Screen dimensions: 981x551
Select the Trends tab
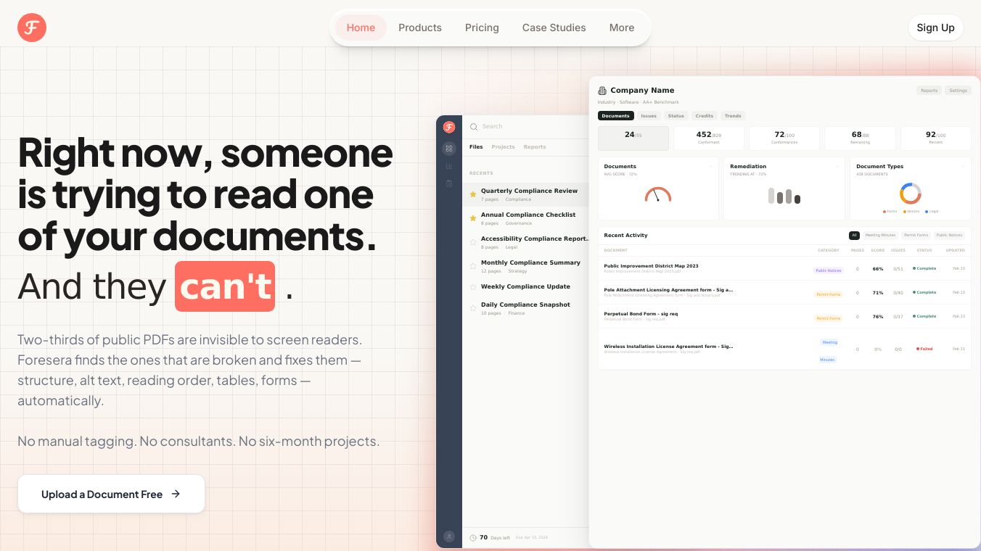tap(733, 116)
